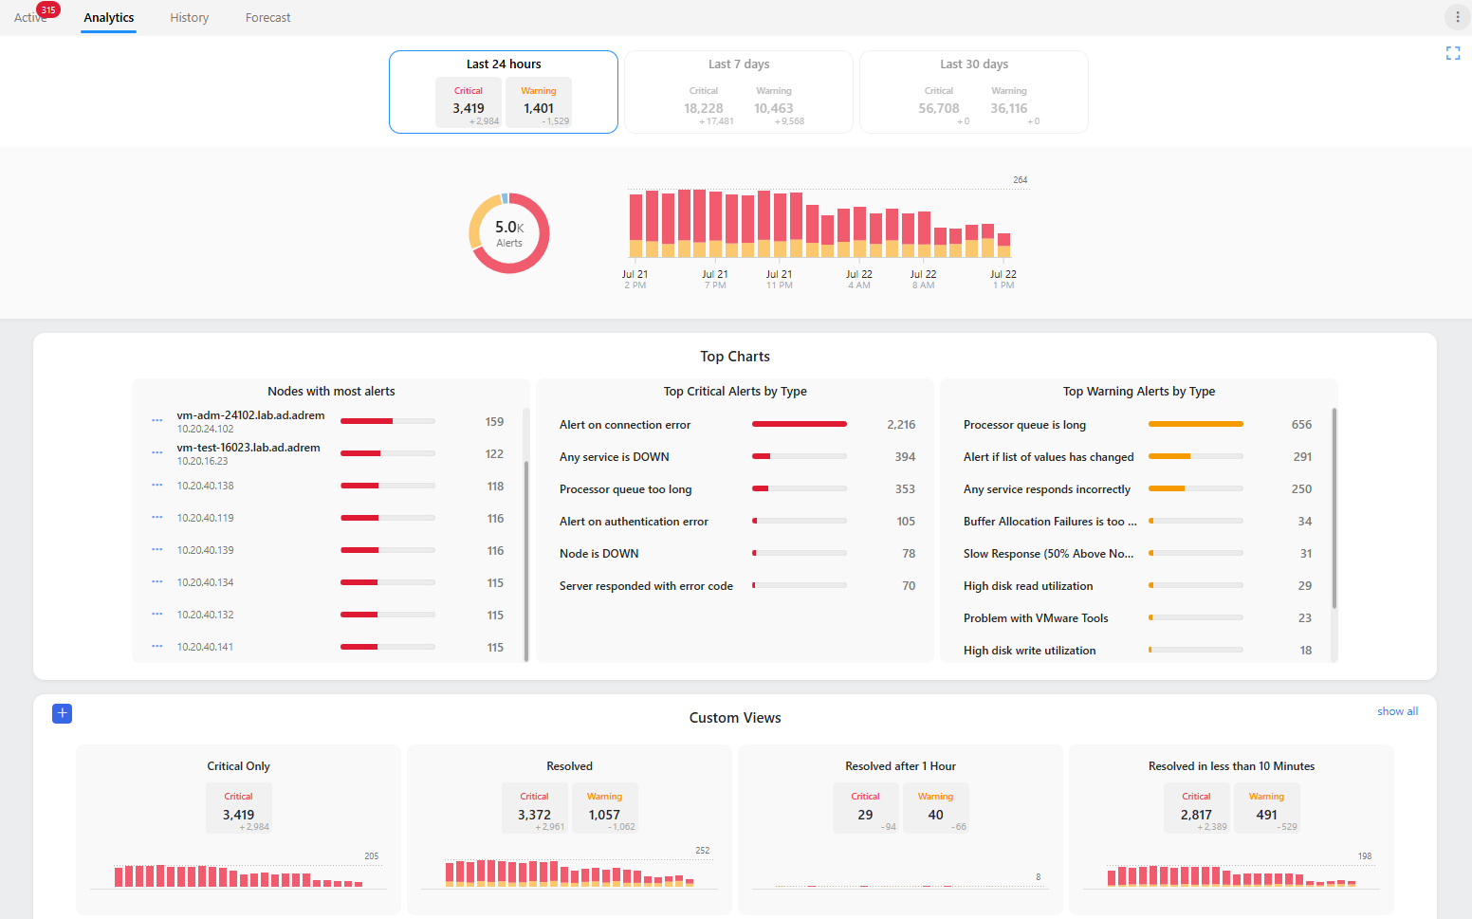Click the 5.0K Alerts donut chart
This screenshot has width=1472, height=919.
[x=509, y=233]
